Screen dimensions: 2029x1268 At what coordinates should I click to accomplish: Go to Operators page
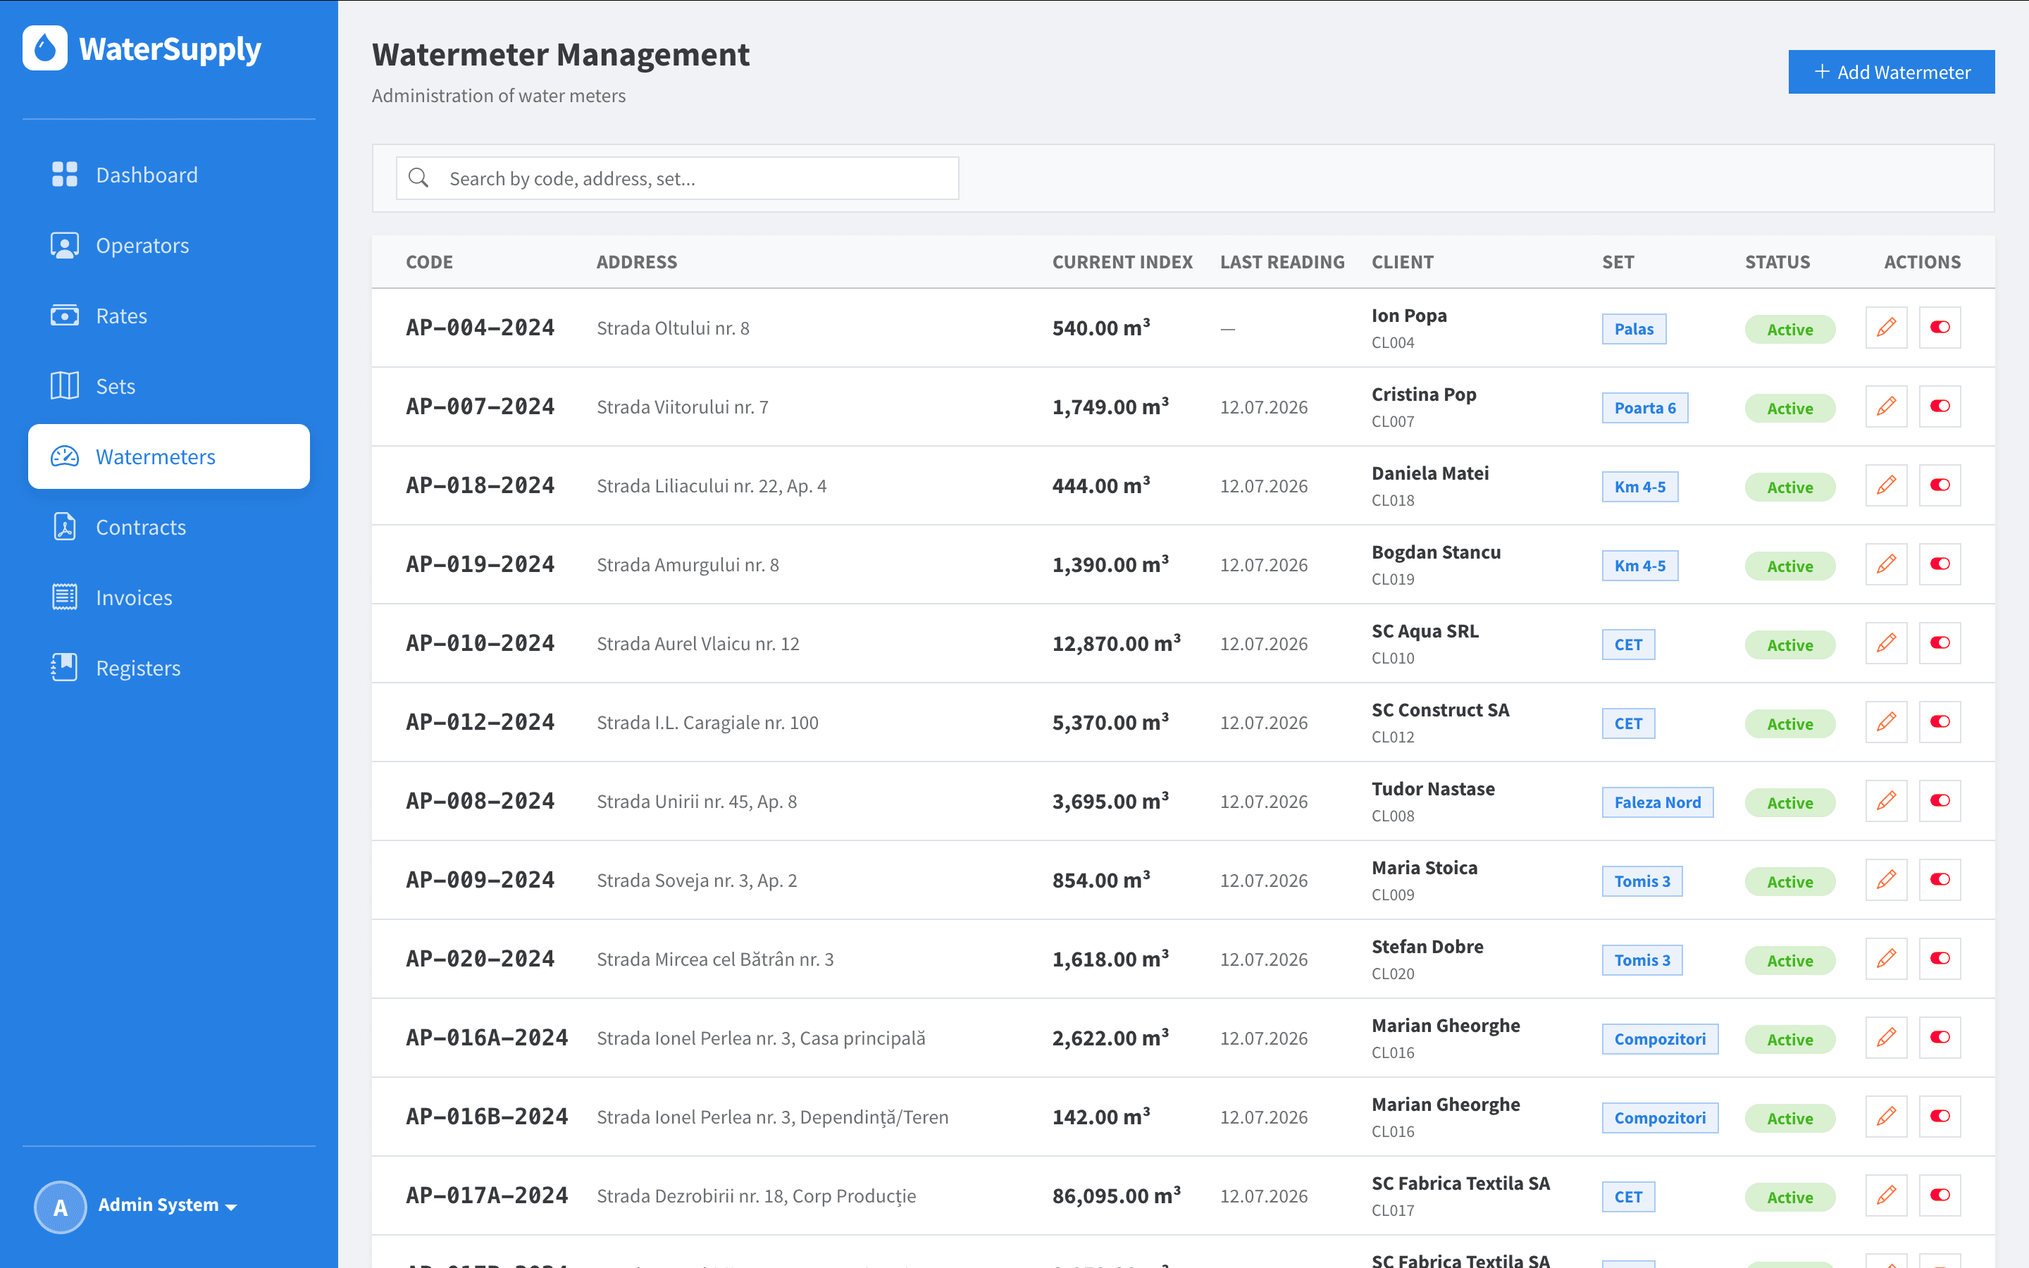168,245
